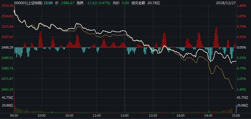Click the 2498.29 previous close price label
Screen dimensions: 251x119
click(x=7, y=47)
